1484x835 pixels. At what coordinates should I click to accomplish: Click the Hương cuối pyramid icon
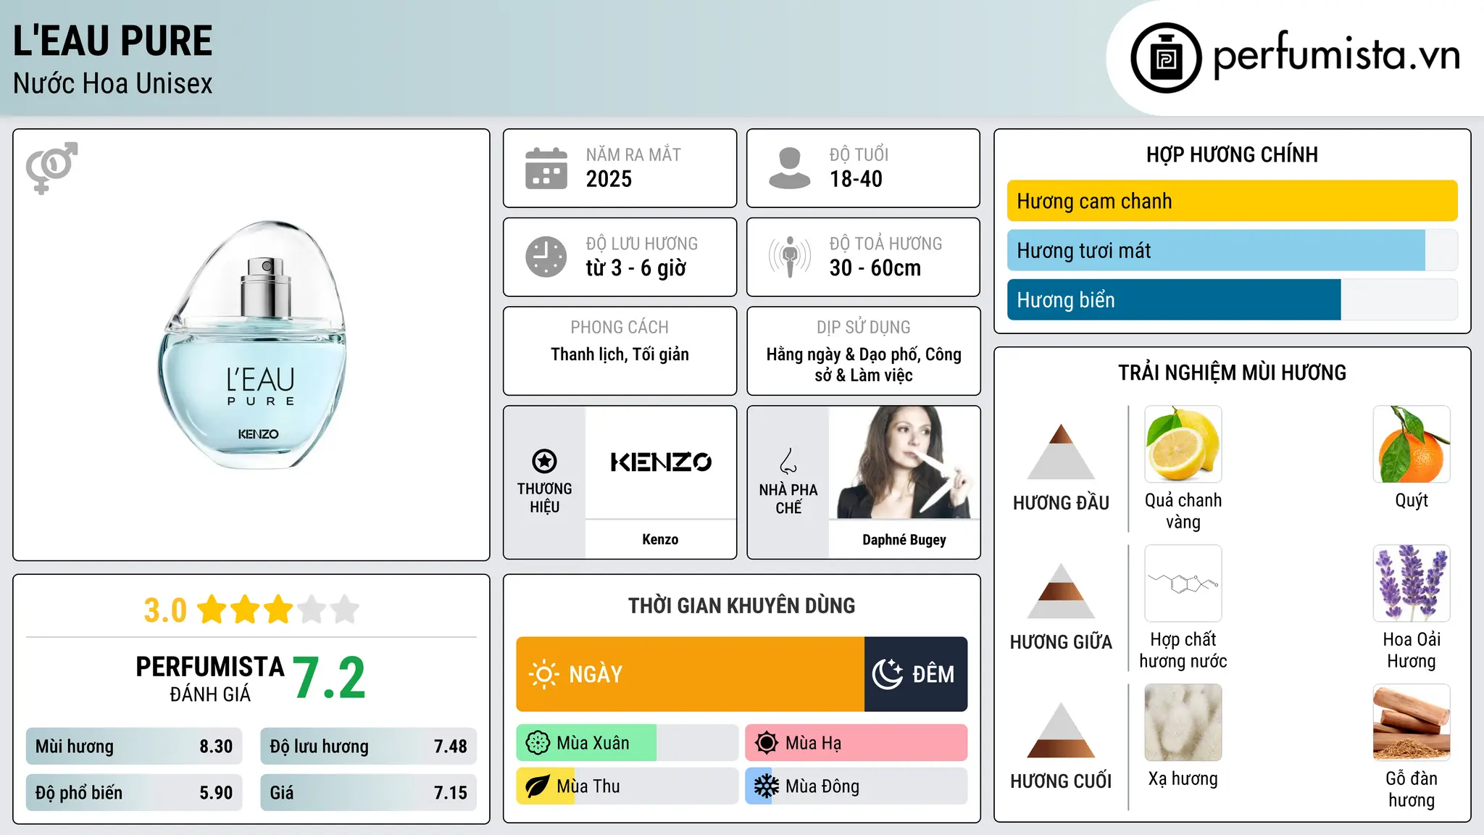point(1061,730)
